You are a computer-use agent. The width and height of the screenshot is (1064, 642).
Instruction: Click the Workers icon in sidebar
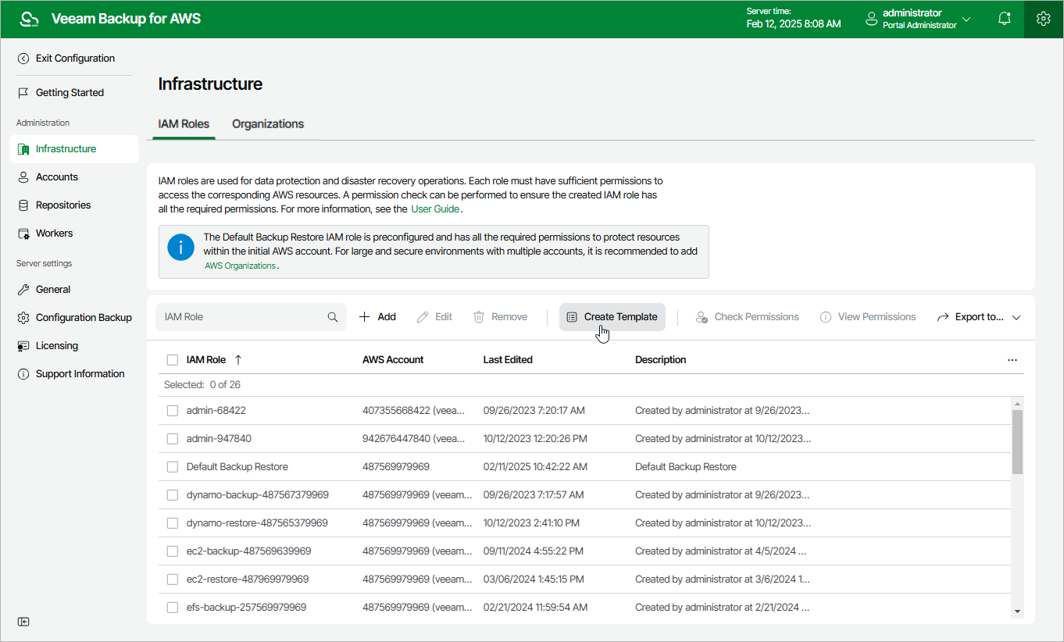pyautogui.click(x=23, y=234)
